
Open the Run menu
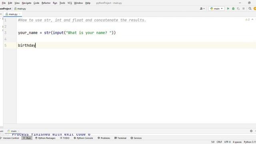tap(55, 3)
